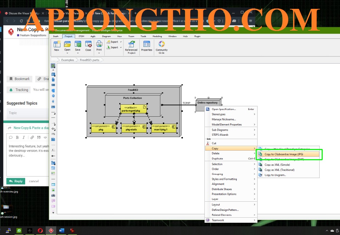Select the pointer tool in diagram palette
340x235 pixels.
(x=53, y=66)
